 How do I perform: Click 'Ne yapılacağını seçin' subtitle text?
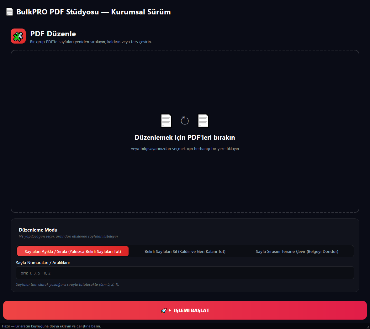pyautogui.click(x=68, y=236)
